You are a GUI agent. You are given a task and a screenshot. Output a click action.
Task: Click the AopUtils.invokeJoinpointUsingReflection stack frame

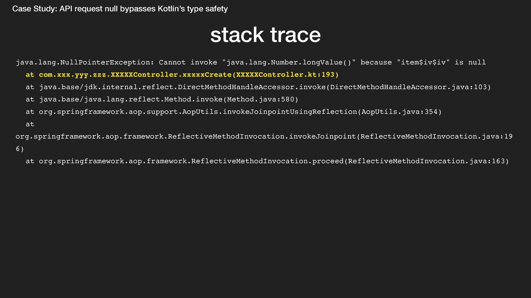(234, 112)
